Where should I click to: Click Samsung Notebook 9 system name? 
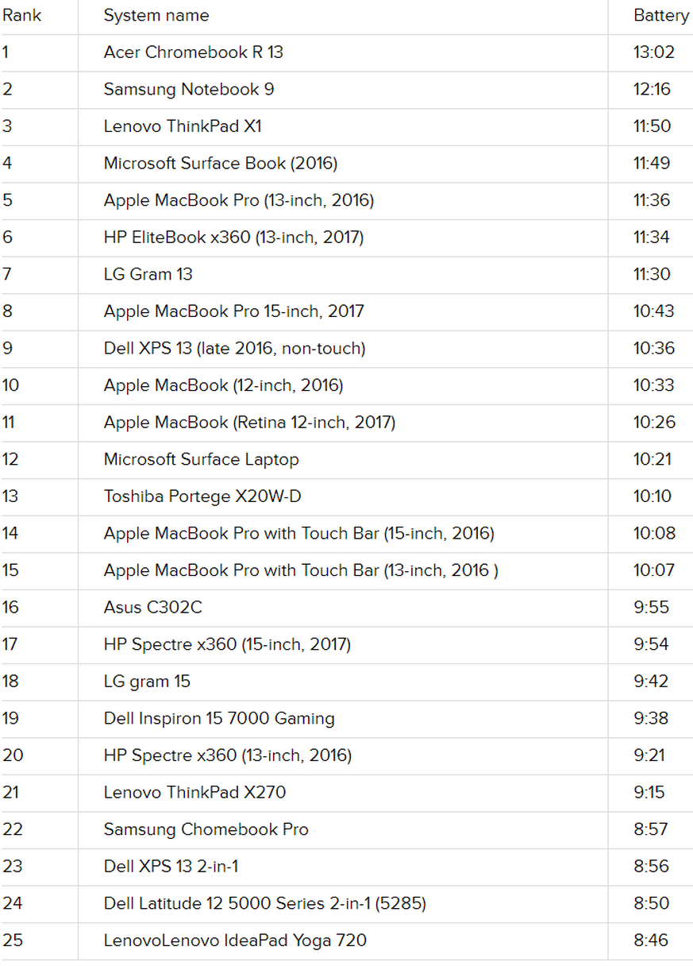coord(189,89)
